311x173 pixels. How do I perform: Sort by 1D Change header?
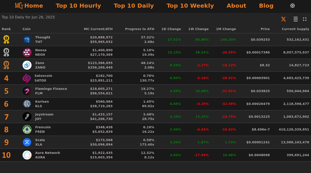coord(171,29)
